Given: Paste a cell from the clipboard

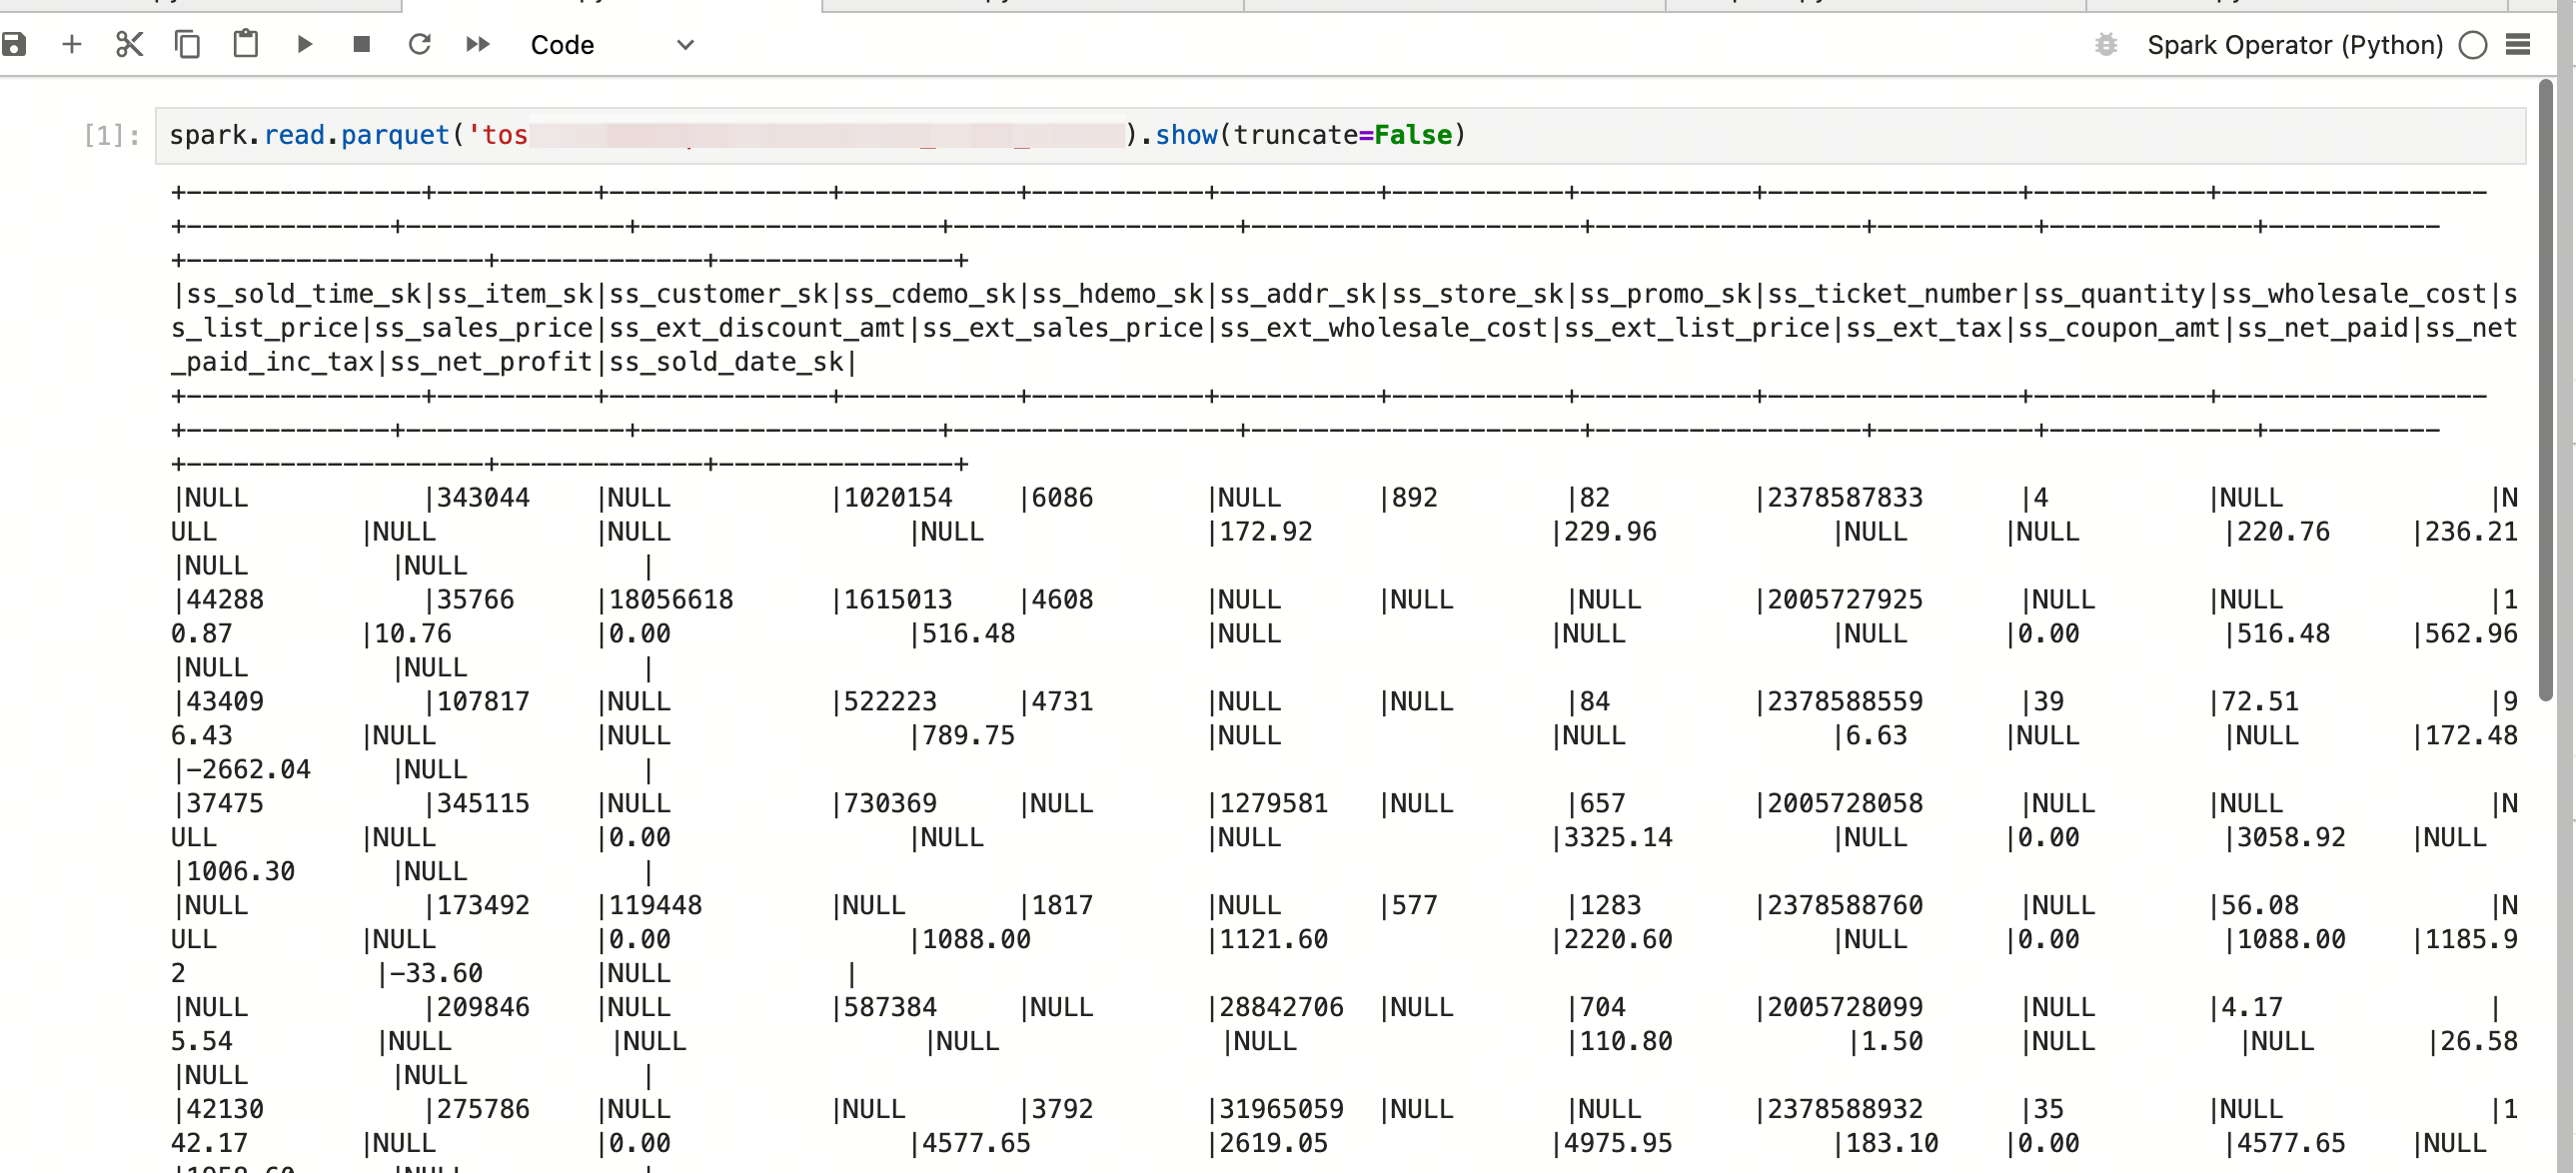Looking at the screenshot, I should coord(245,44).
